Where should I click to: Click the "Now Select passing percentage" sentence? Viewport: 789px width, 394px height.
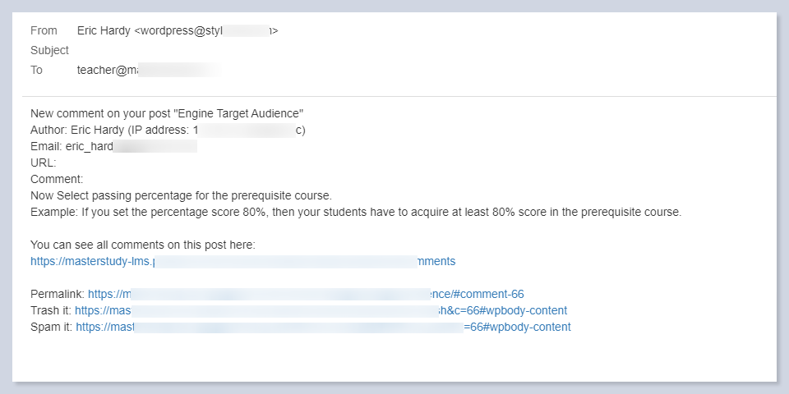[181, 195]
